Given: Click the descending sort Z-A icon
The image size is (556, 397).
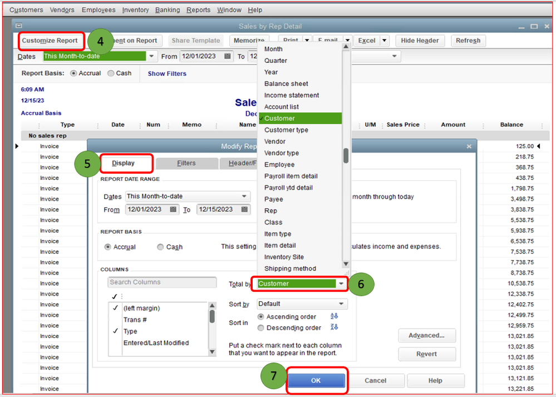Looking at the screenshot, I should pos(334,327).
